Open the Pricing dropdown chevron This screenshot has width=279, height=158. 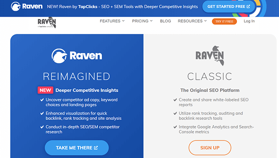pos(151,21)
